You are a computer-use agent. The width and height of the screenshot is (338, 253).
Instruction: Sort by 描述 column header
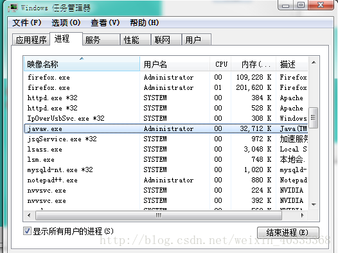292,64
